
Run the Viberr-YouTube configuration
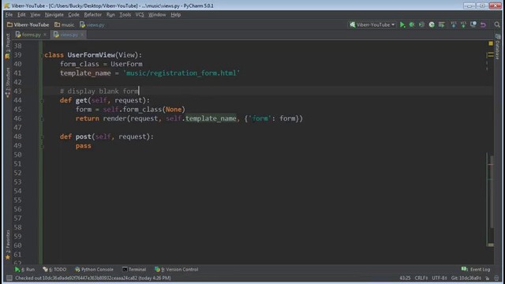(x=402, y=24)
